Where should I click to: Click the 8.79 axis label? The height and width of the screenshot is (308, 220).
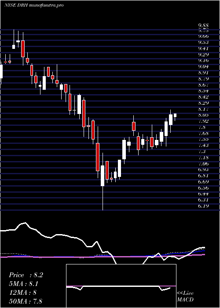[x=203, y=79]
